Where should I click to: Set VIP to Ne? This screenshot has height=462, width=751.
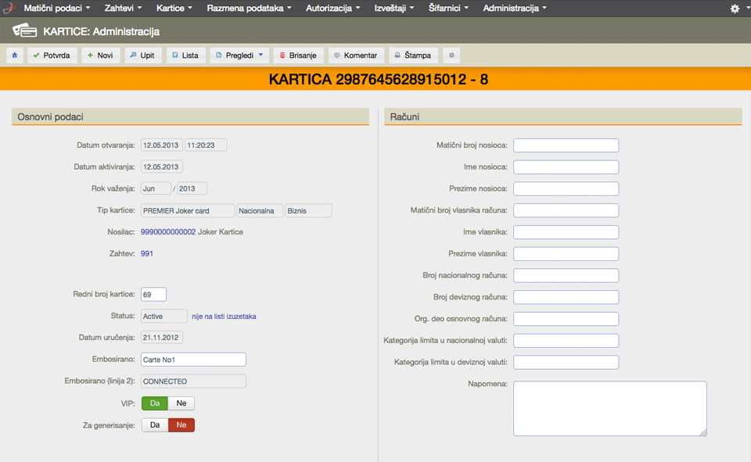(x=181, y=403)
